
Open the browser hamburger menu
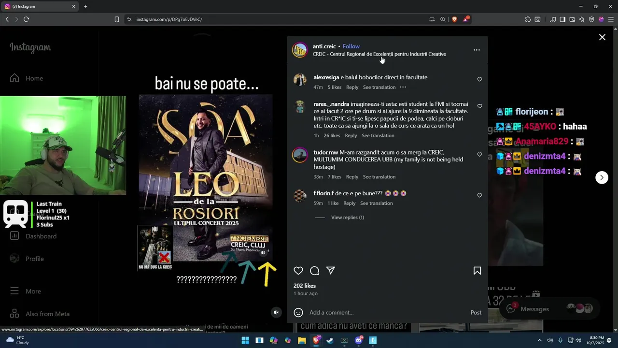[x=611, y=19]
